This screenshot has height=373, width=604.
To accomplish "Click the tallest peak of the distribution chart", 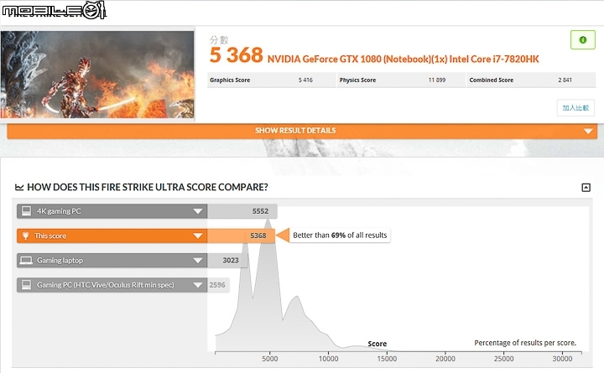I will tap(268, 222).
